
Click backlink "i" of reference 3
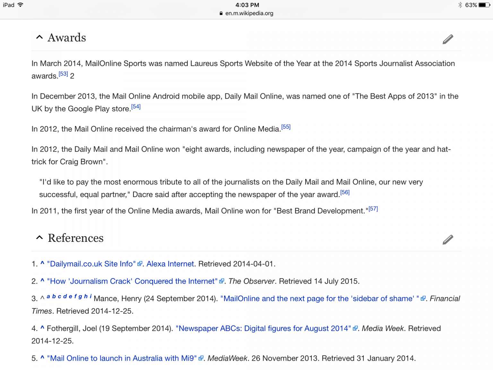click(91, 296)
